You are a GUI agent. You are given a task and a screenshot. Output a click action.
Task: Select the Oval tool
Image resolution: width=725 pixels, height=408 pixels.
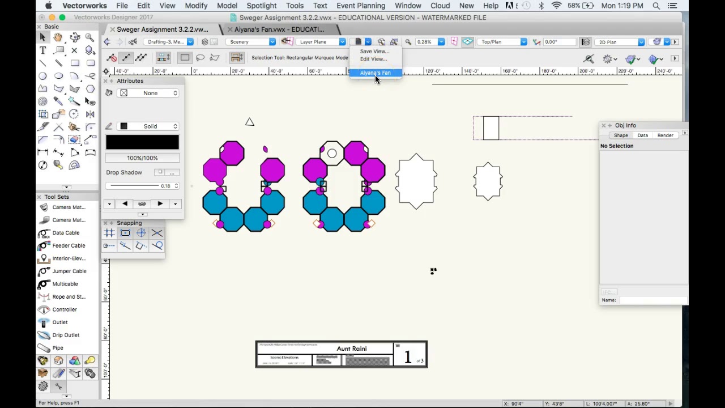click(x=58, y=76)
